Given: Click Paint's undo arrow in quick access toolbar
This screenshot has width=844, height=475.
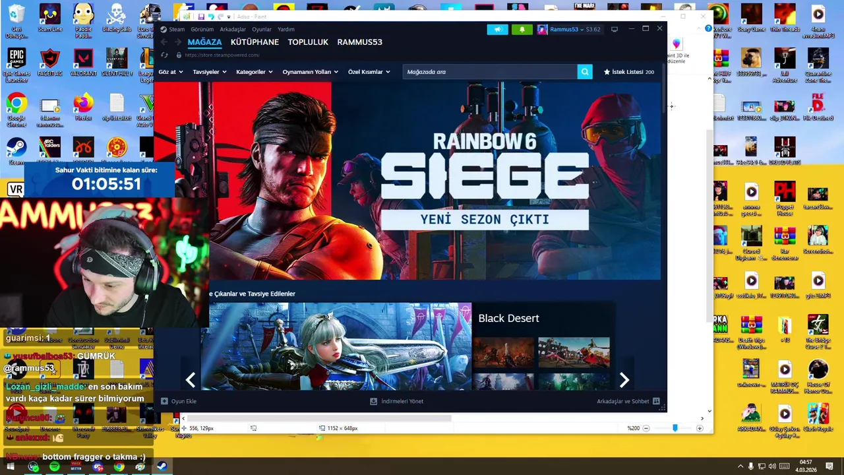Looking at the screenshot, I should (x=211, y=16).
